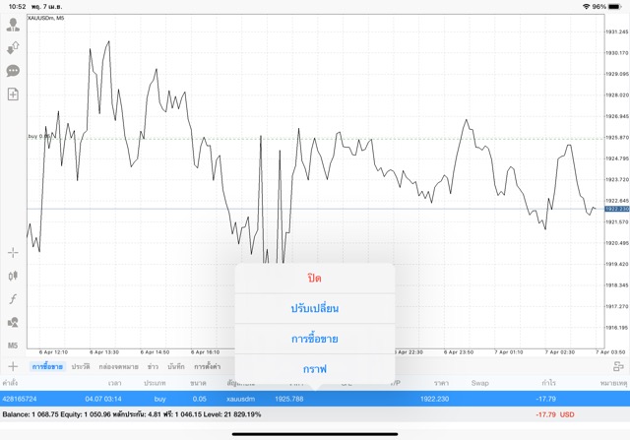Tap the quotes up/down arrows icon
This screenshot has width=630, height=440.
[13, 47]
